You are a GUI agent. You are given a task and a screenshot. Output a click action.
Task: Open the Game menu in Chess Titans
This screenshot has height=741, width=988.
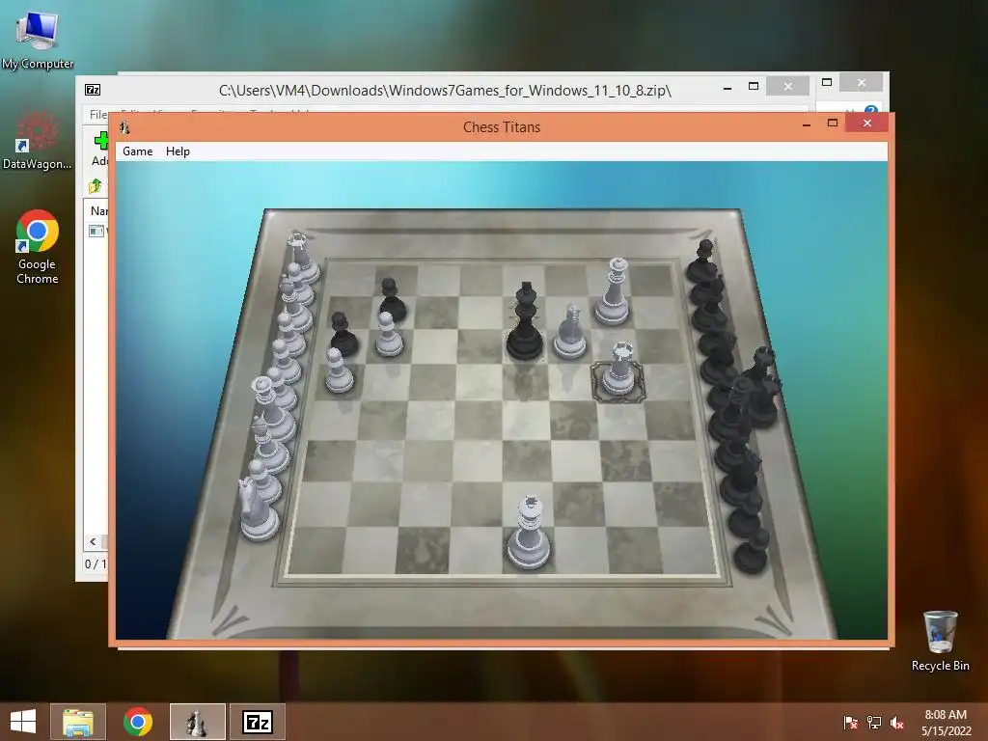click(x=137, y=151)
